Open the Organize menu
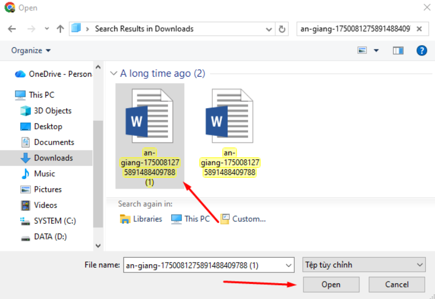435x299 pixels. pyautogui.click(x=31, y=51)
